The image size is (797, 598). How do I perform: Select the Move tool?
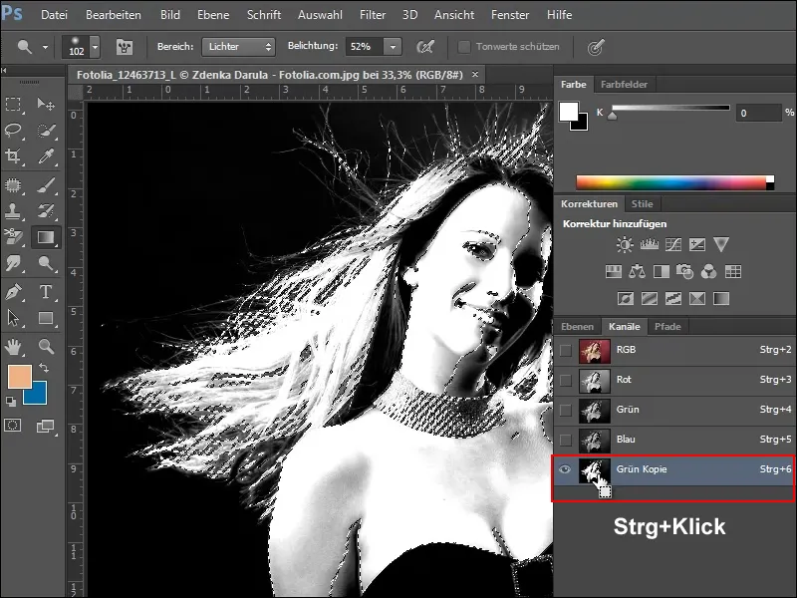click(x=46, y=105)
